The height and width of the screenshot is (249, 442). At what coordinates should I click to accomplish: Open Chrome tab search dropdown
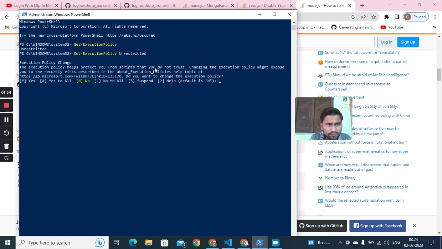(x=390, y=5)
